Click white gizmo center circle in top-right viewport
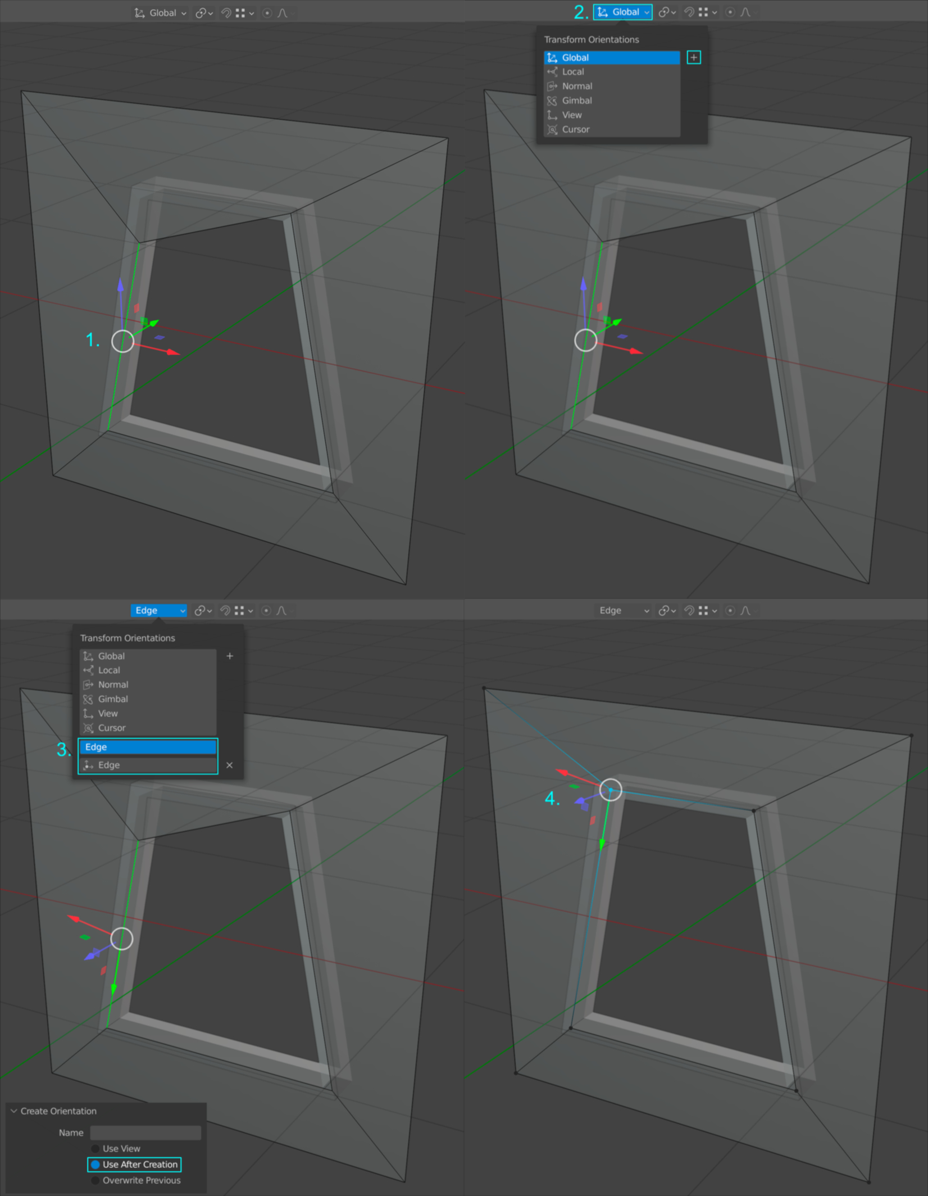Image resolution: width=928 pixels, height=1196 pixels. [x=586, y=340]
